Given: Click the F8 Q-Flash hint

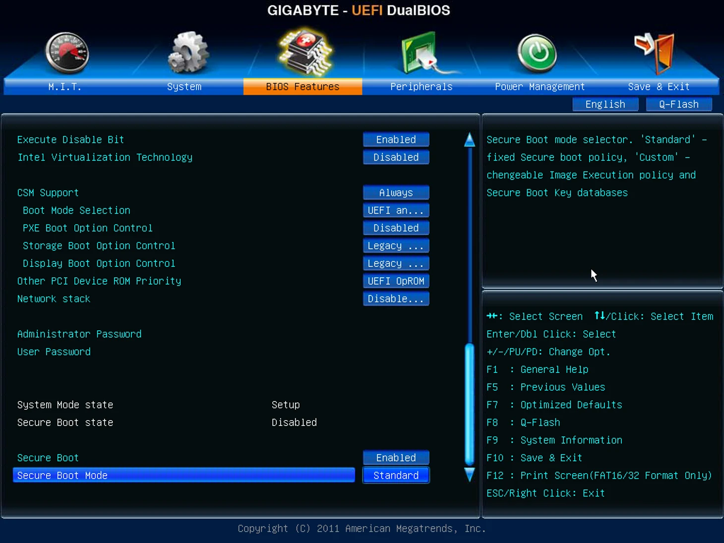Looking at the screenshot, I should pos(523,422).
